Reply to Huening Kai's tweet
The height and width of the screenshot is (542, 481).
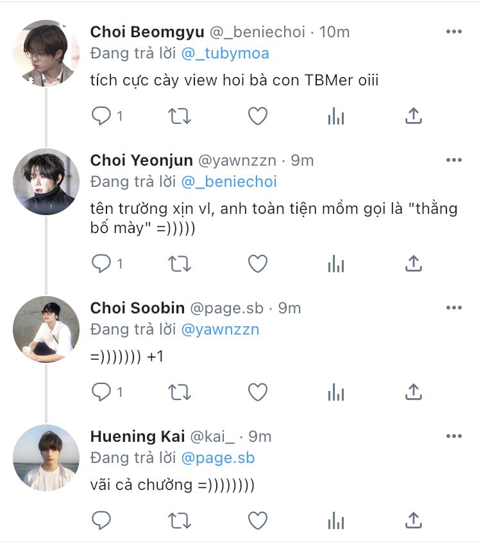tap(101, 519)
